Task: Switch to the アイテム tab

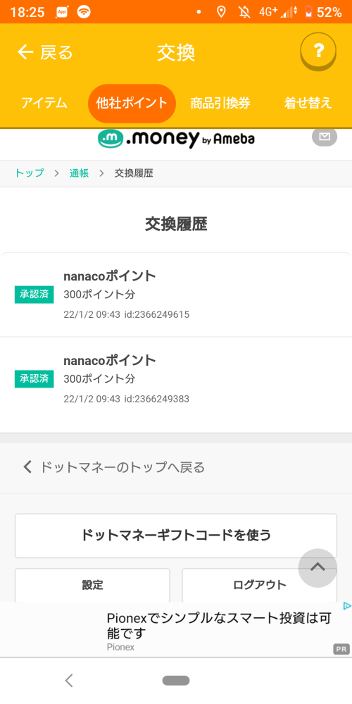Action: [44, 104]
